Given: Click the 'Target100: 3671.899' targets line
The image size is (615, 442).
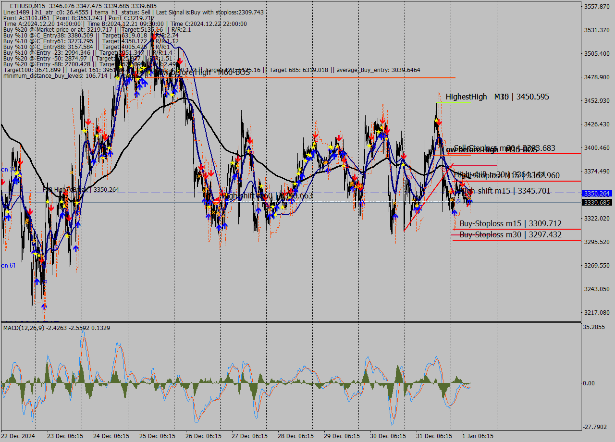Looking at the screenshot, I should click(211, 70).
